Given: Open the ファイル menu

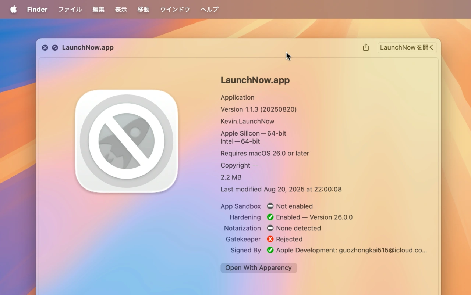Looking at the screenshot, I should pyautogui.click(x=70, y=9).
